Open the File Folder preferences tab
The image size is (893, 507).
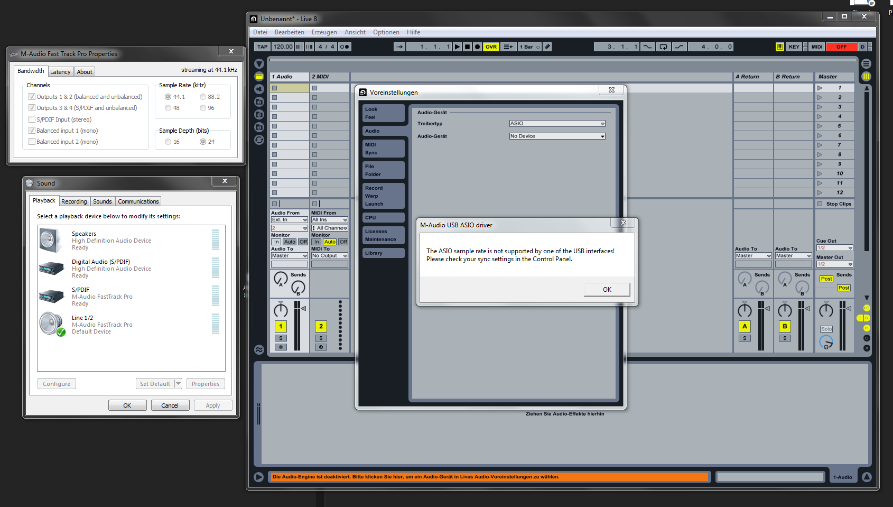(x=383, y=170)
